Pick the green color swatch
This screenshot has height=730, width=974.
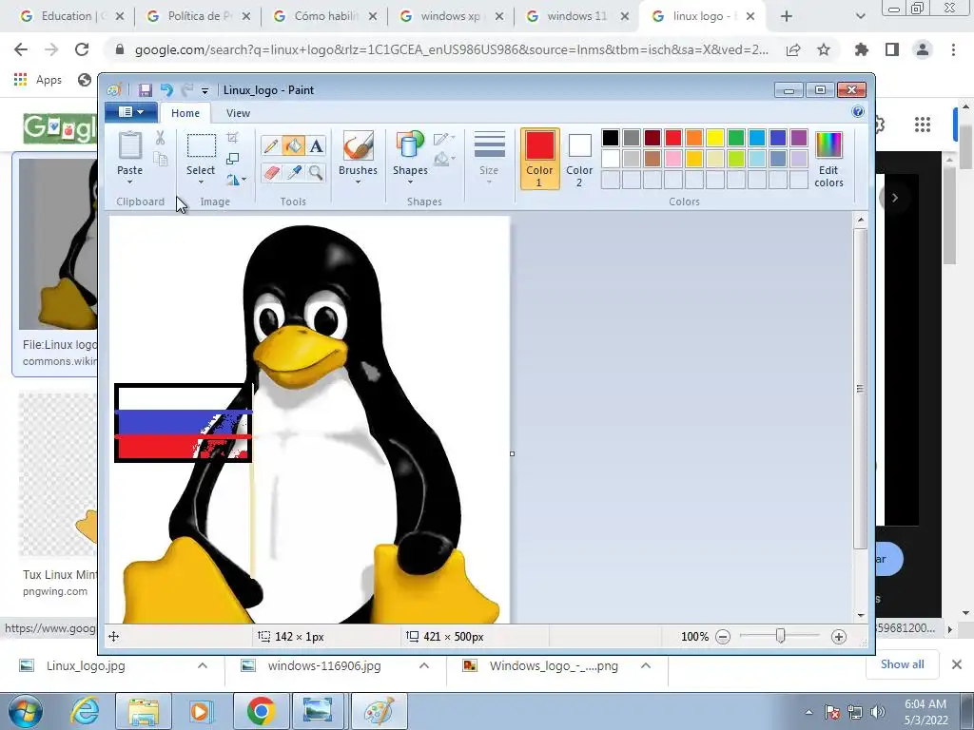[736, 138]
